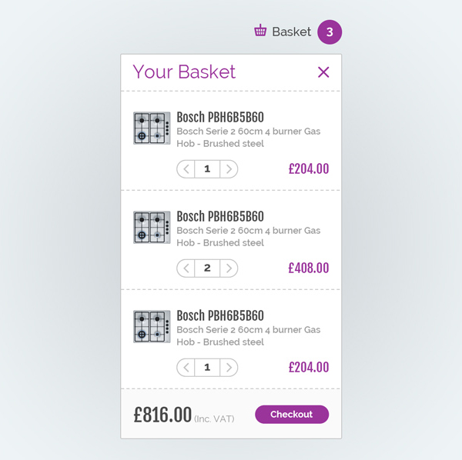Click the purple item count badge

point(330,32)
